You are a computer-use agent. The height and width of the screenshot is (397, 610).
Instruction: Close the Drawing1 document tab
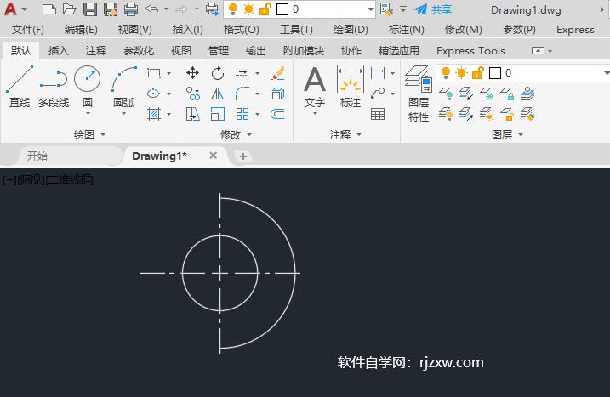point(214,156)
